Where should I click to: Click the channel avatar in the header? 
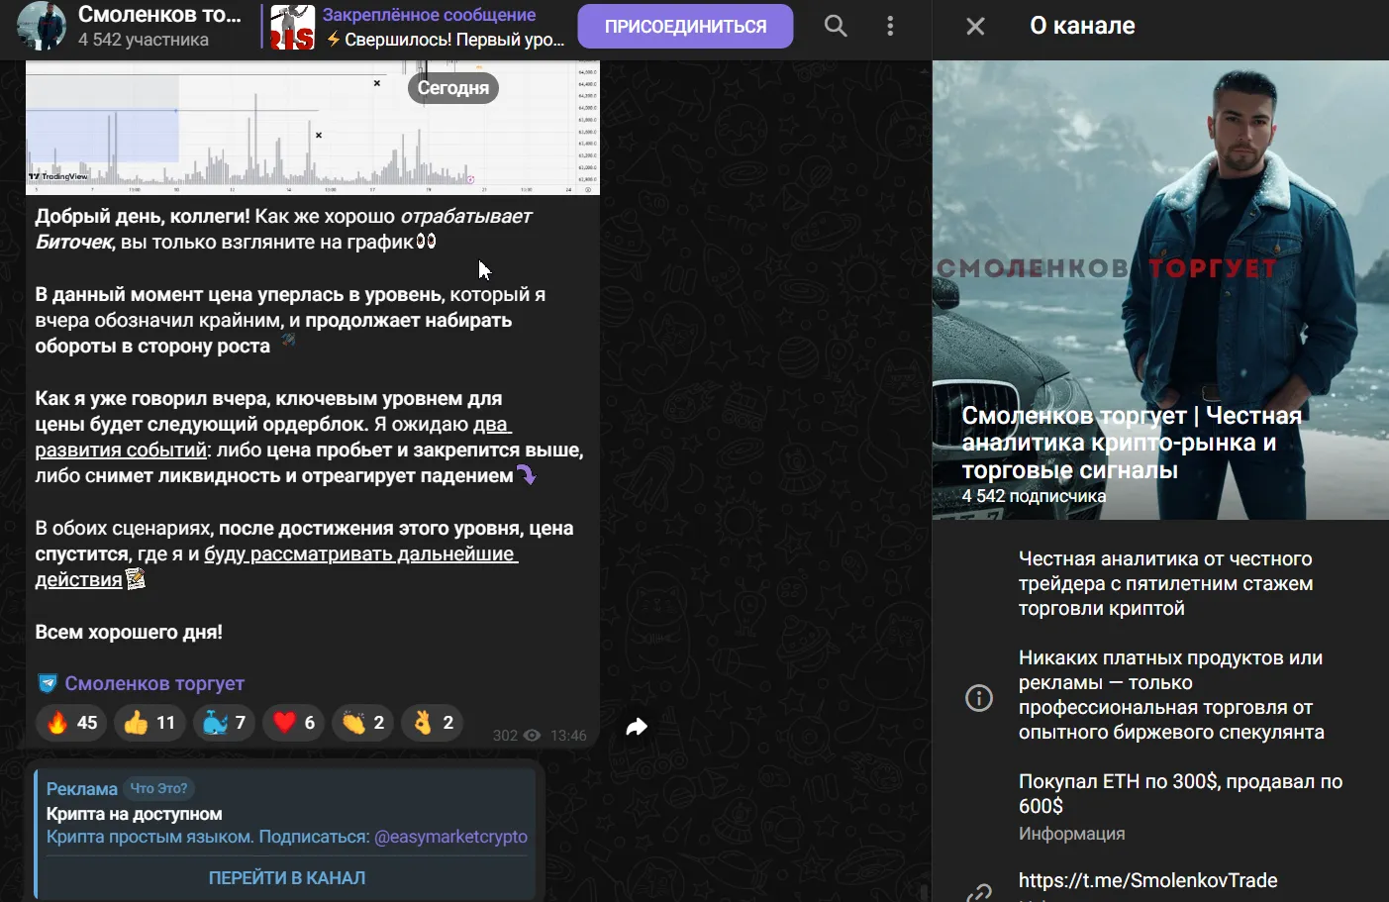point(42,27)
